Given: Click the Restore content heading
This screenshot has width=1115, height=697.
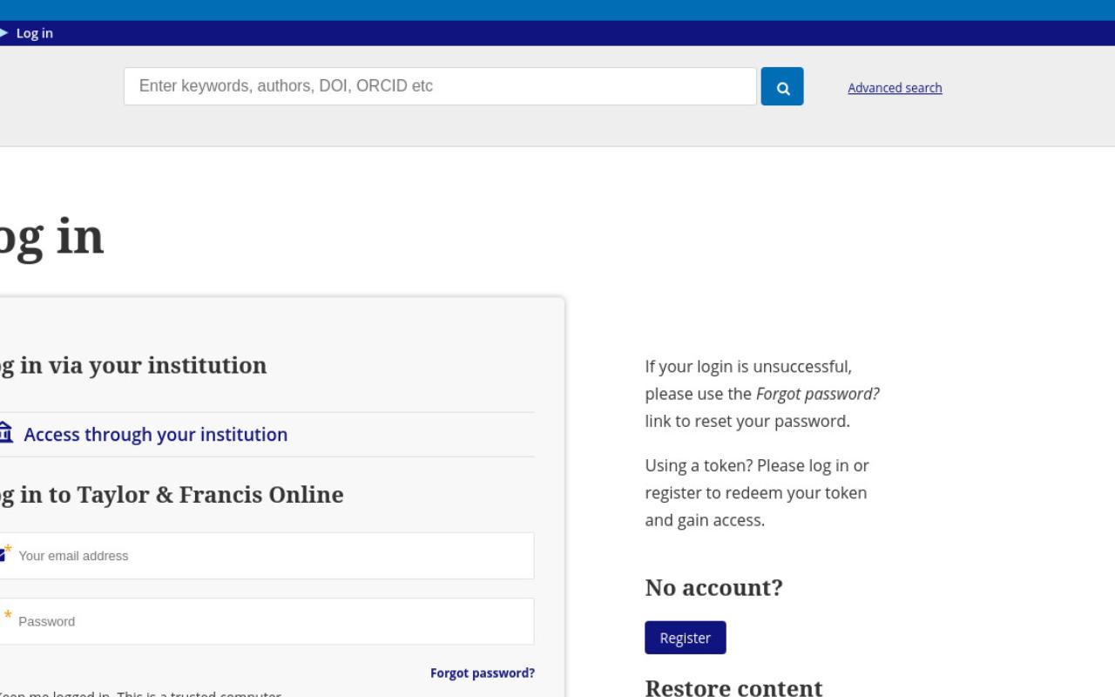Looking at the screenshot, I should (x=733, y=687).
